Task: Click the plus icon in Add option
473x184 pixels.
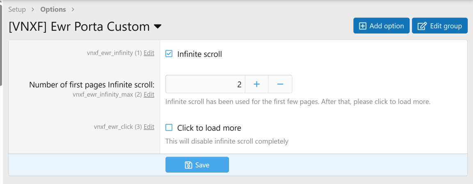Action: point(363,26)
